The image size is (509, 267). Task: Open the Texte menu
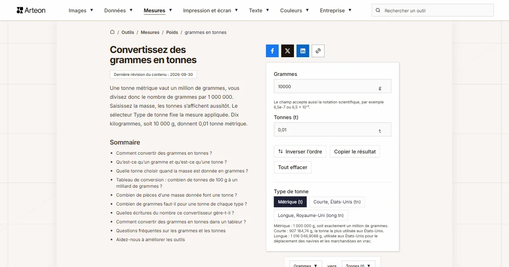259,11
